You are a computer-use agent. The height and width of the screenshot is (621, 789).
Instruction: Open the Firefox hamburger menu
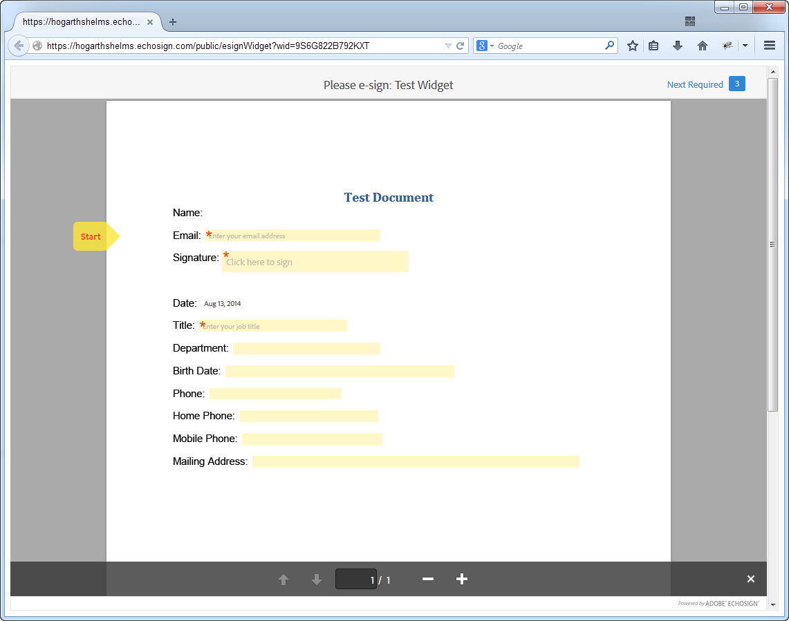point(769,46)
